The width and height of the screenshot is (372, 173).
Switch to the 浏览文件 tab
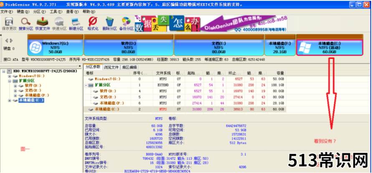[x=111, y=67]
